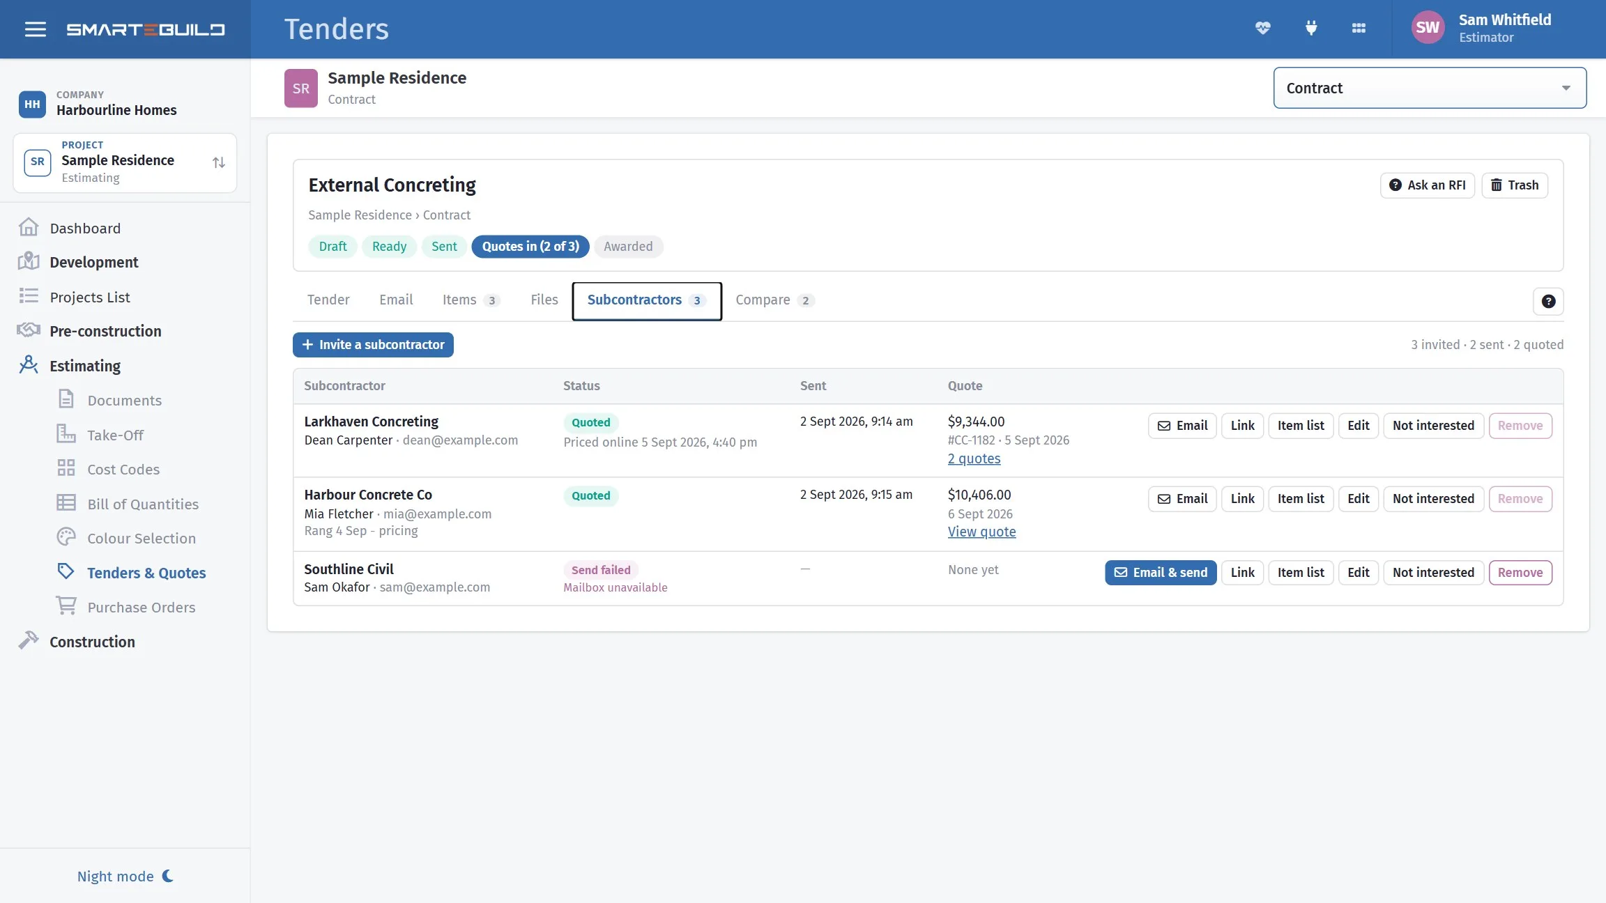Click the plug integrations icon

coord(1310,28)
